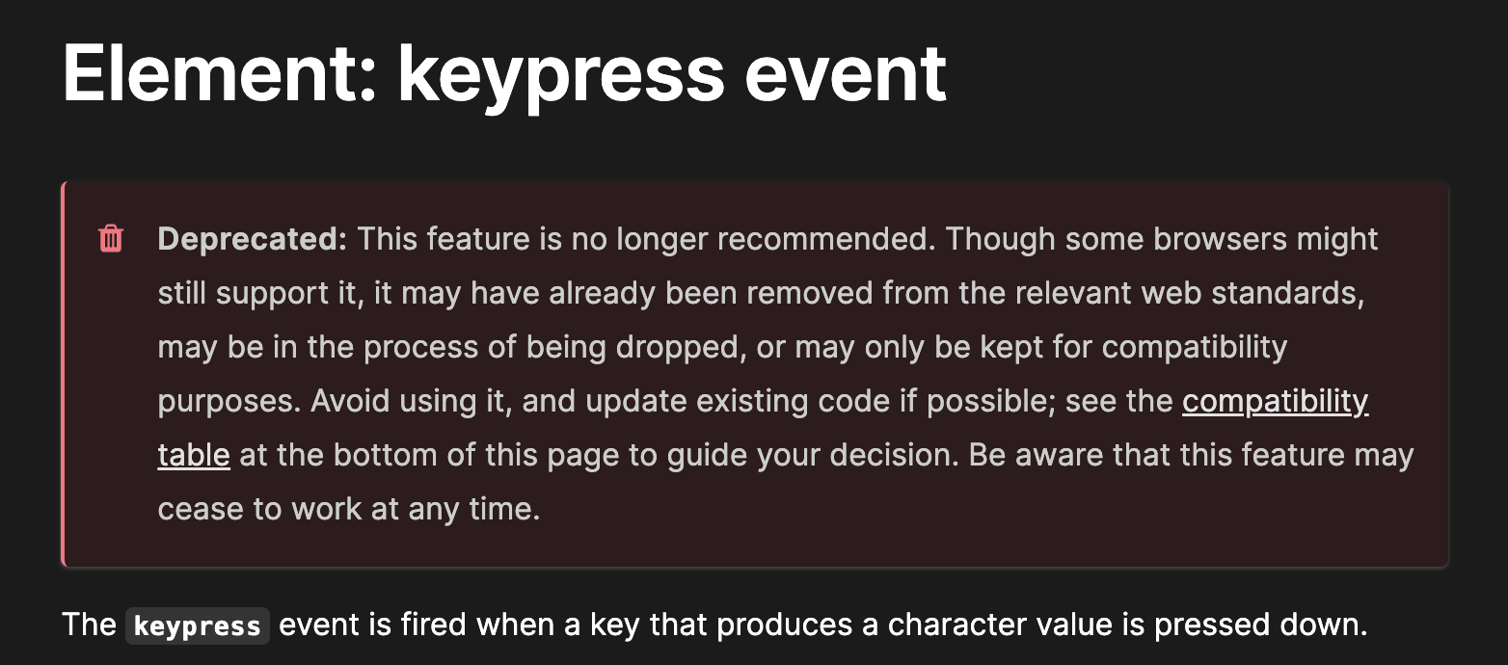Click the "Element: keypress event" page heading
Viewport: 1508px width, 665px height.
[504, 74]
